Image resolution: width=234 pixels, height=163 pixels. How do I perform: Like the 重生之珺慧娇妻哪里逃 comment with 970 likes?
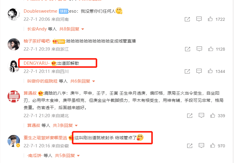tap(213, 146)
